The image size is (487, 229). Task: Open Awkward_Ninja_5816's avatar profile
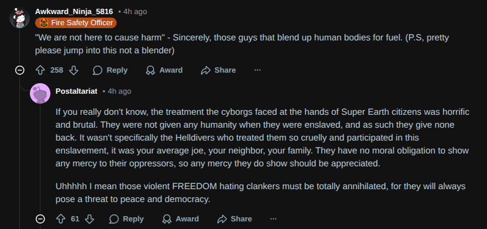point(19,18)
